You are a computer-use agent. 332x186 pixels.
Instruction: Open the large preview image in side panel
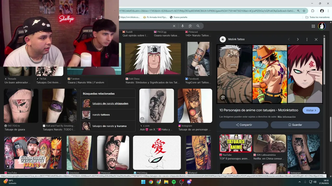[270, 74]
